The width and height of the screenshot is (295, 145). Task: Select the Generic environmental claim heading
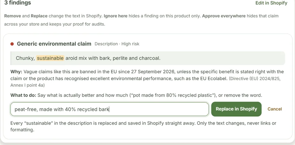coord(54,44)
